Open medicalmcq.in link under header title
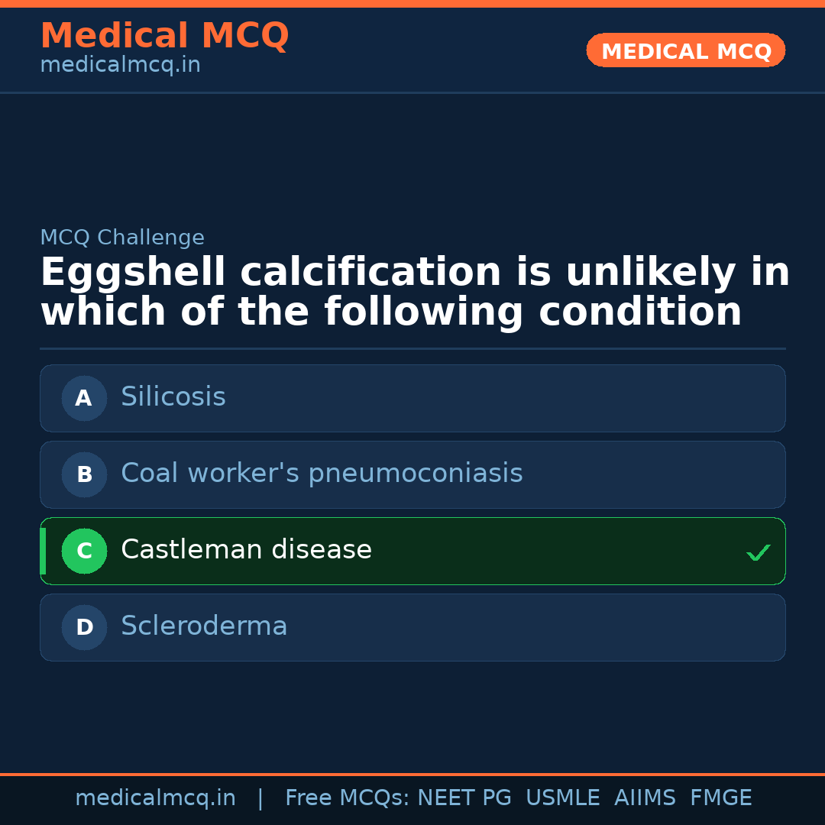Image resolution: width=825 pixels, height=825 pixels. pos(120,66)
